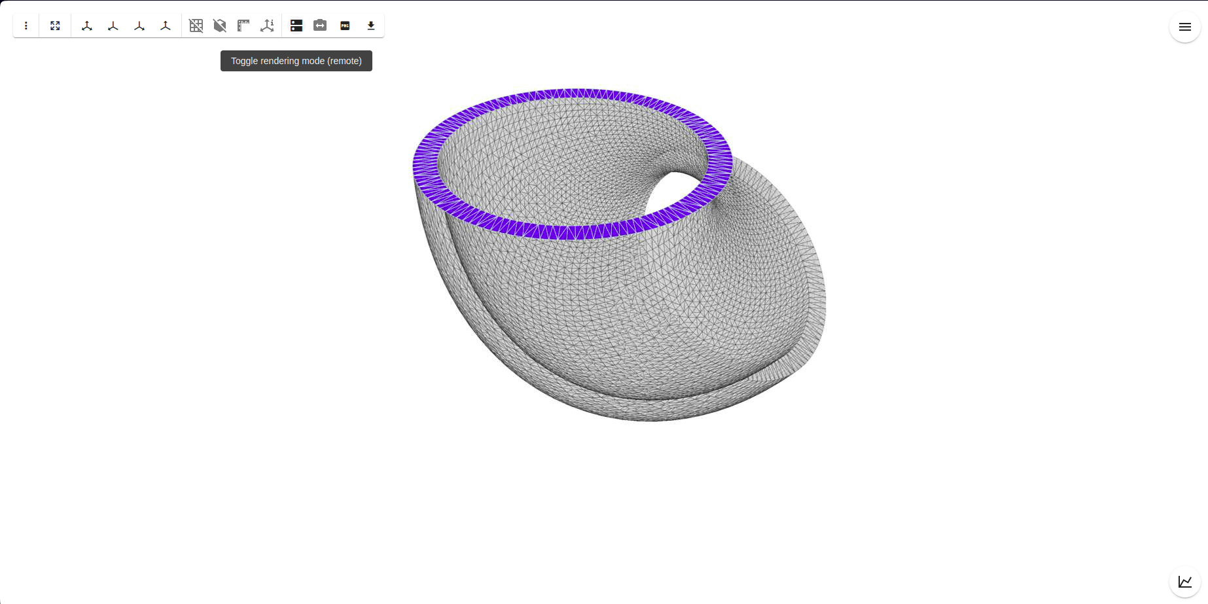Viewport: 1208px width, 604px height.
Task: Toggle the grid visibility icon
Action: click(196, 26)
